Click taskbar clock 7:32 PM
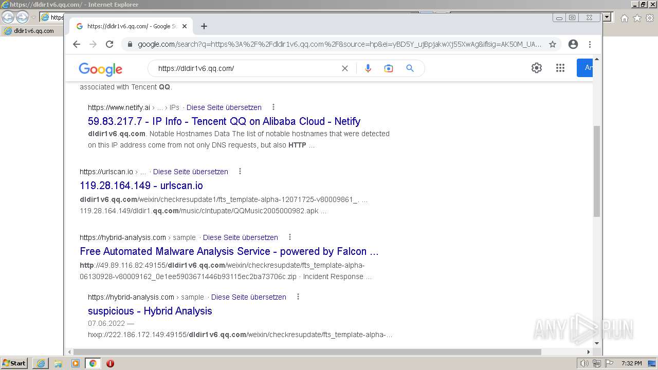Screen dimensions: 658x370 tap(631, 363)
